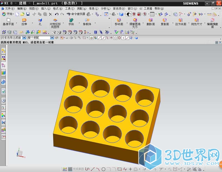222x172 pixels.
Task: Click the 求和 unite tool
Action: (x=71, y=22)
